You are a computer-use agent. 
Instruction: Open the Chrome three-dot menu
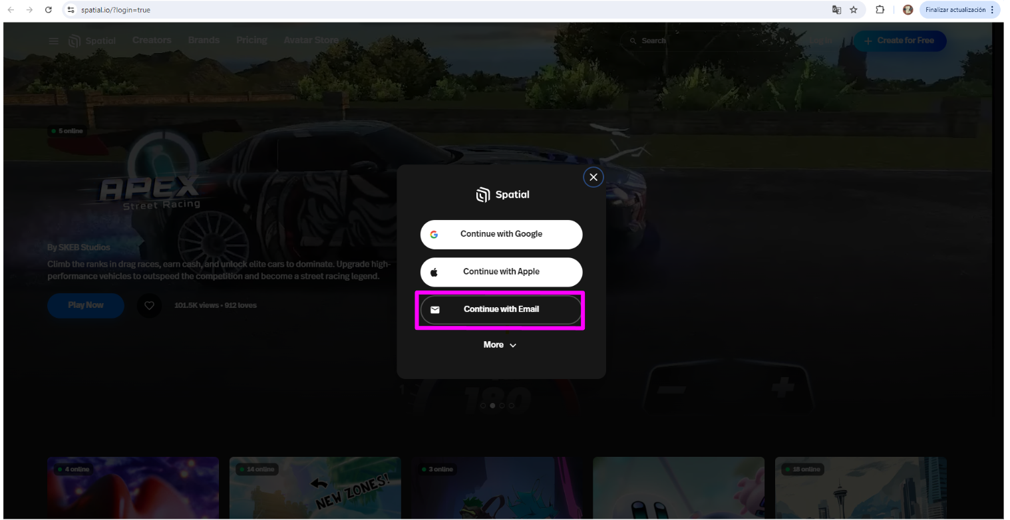(x=993, y=10)
